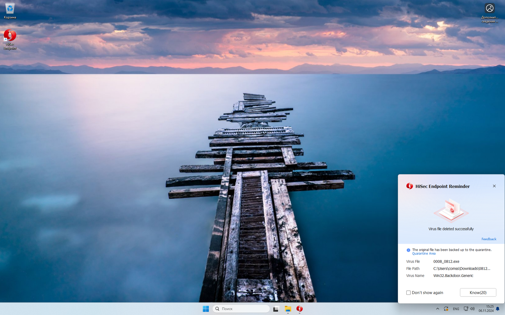
Task: Click the virus name Win32.Backdoor.Generic
Action: [453, 276]
